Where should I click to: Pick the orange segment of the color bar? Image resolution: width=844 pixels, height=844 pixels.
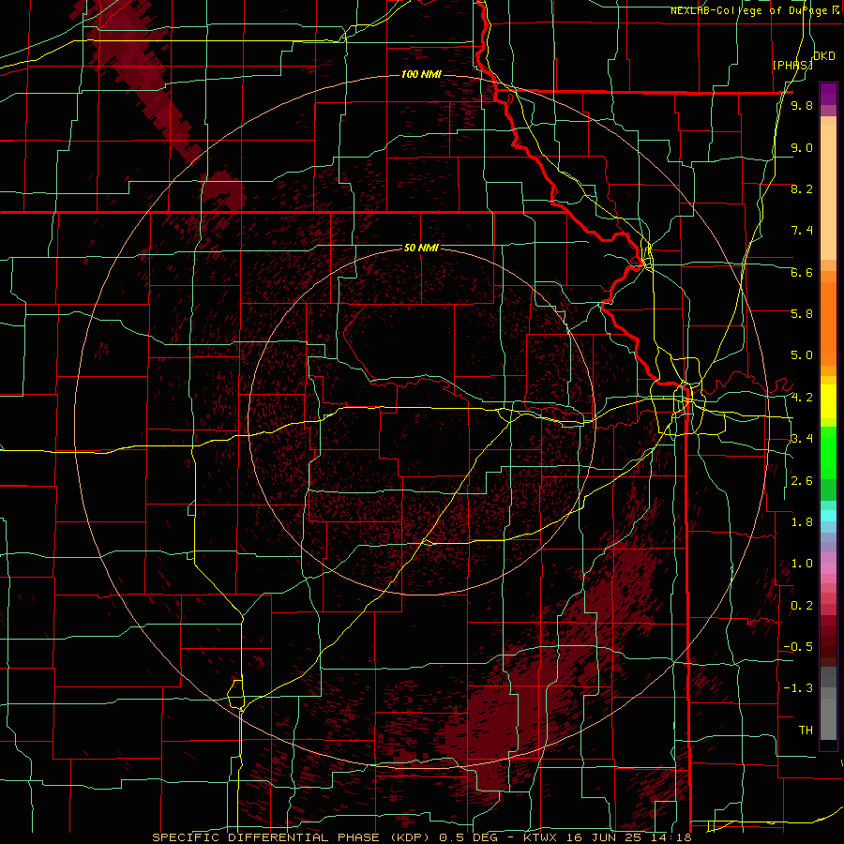pos(828,324)
